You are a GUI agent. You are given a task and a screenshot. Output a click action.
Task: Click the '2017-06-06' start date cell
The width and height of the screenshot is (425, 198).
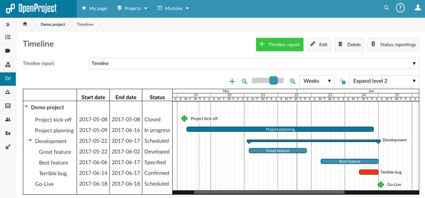click(93, 163)
